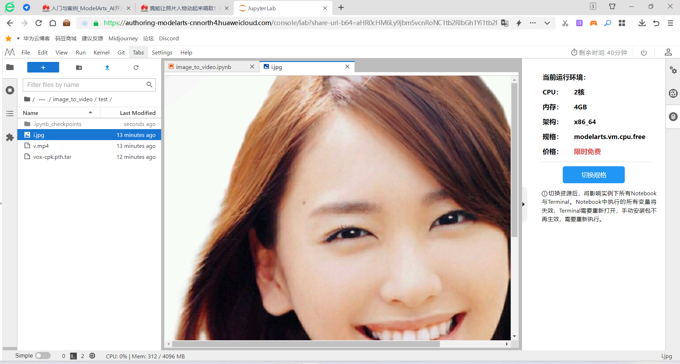The width and height of the screenshot is (680, 364).
Task: Open the page translate icon
Action: click(x=505, y=23)
